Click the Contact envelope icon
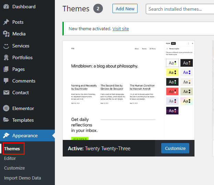Screen dimensions: 214x185 pos(6,92)
